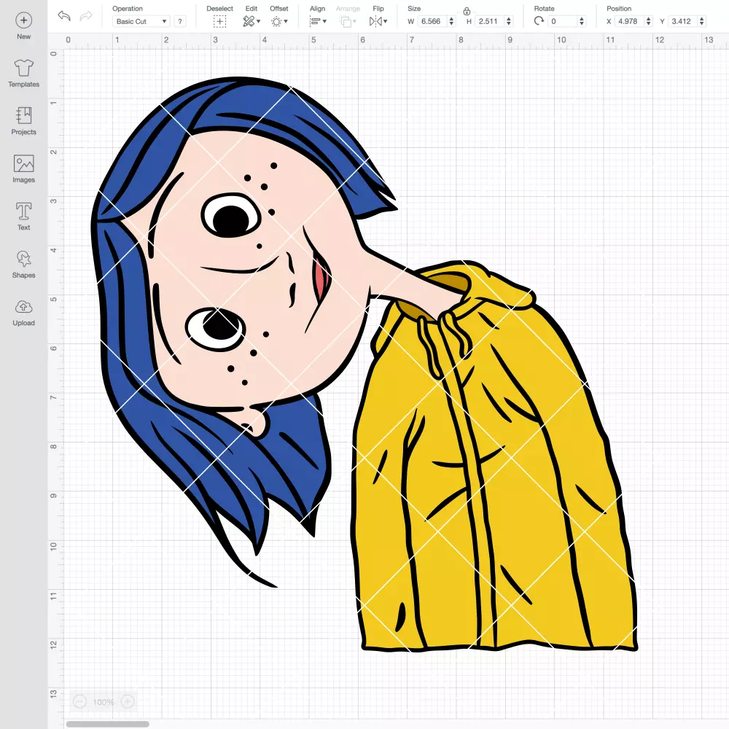Click the Redo arrow
This screenshot has width=729, height=729.
pyautogui.click(x=86, y=16)
